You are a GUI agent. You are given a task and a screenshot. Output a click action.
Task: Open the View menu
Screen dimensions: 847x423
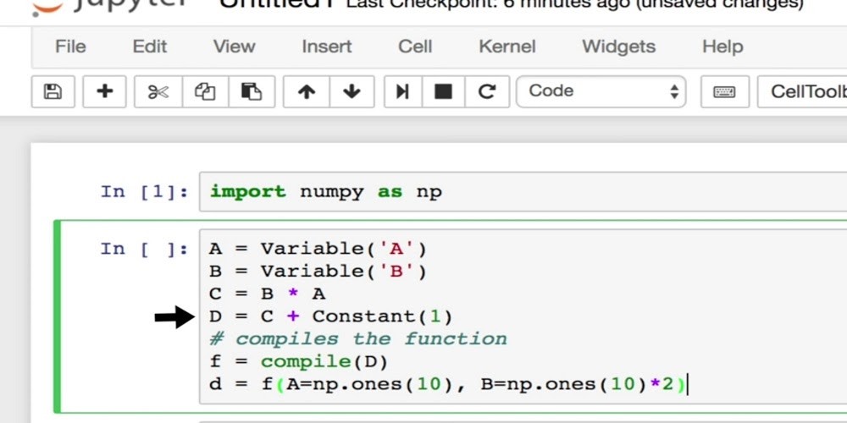[234, 47]
